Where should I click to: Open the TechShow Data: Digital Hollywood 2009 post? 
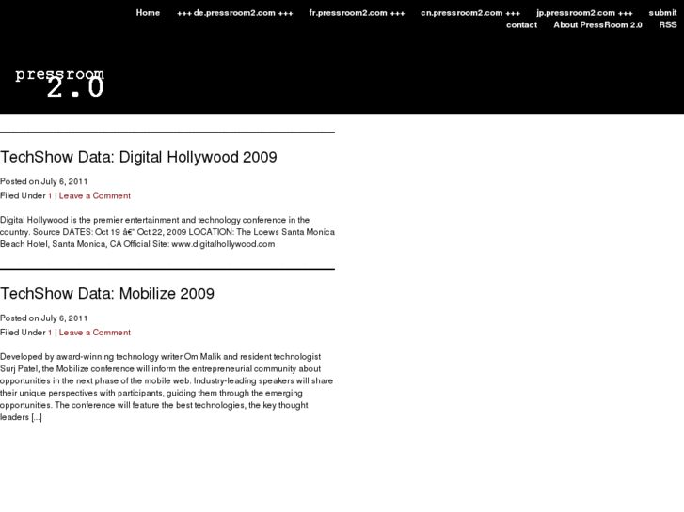[x=138, y=157]
